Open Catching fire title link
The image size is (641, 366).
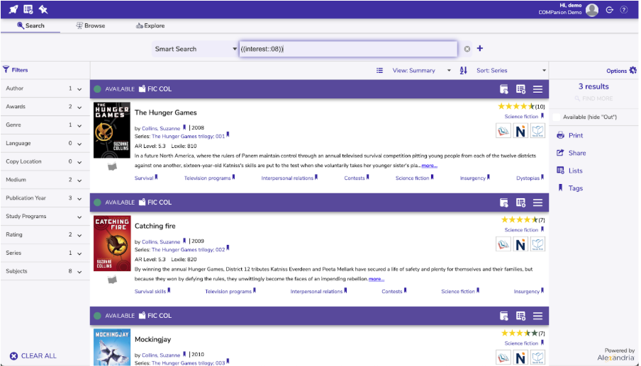click(x=155, y=226)
